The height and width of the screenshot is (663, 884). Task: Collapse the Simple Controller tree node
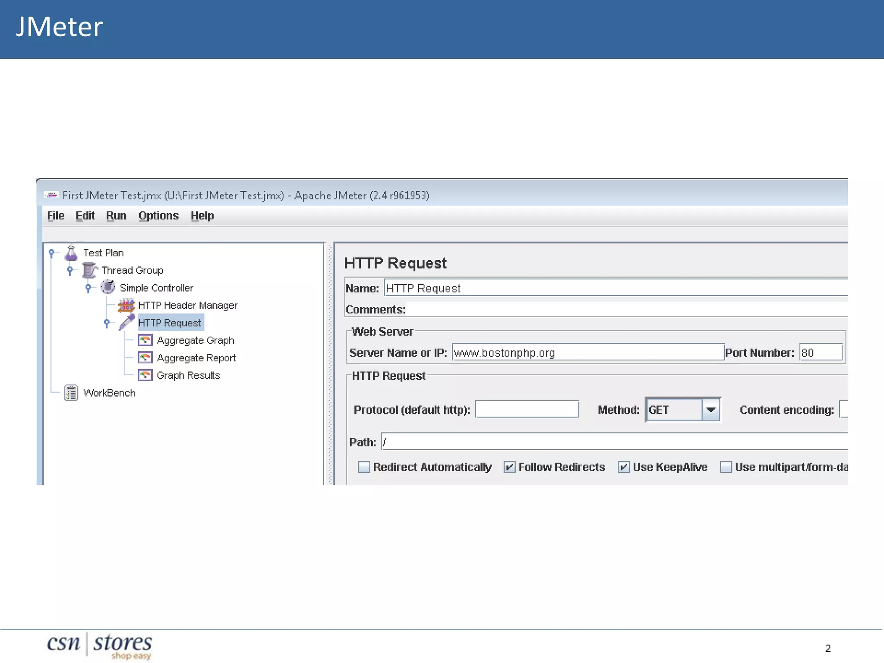coord(88,287)
